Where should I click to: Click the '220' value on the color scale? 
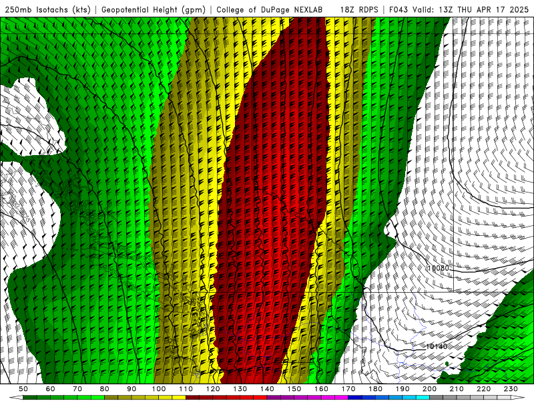click(484, 389)
